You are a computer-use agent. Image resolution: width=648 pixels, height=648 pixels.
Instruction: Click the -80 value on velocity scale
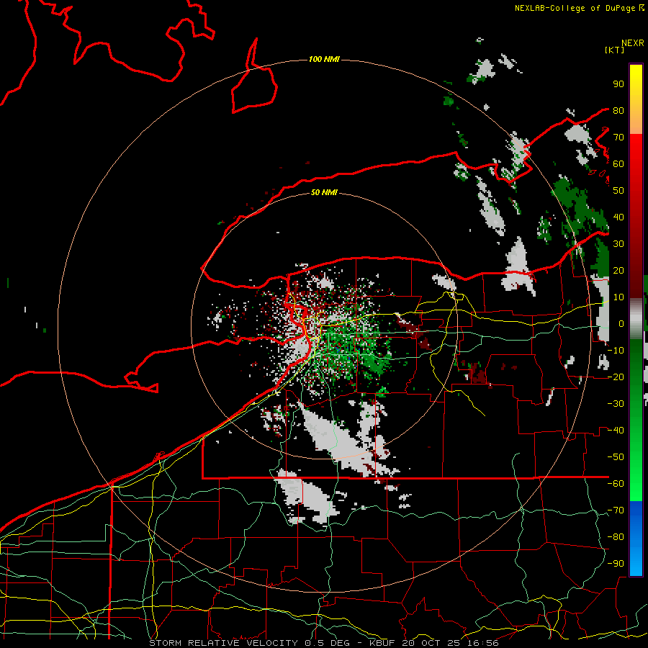[616, 537]
